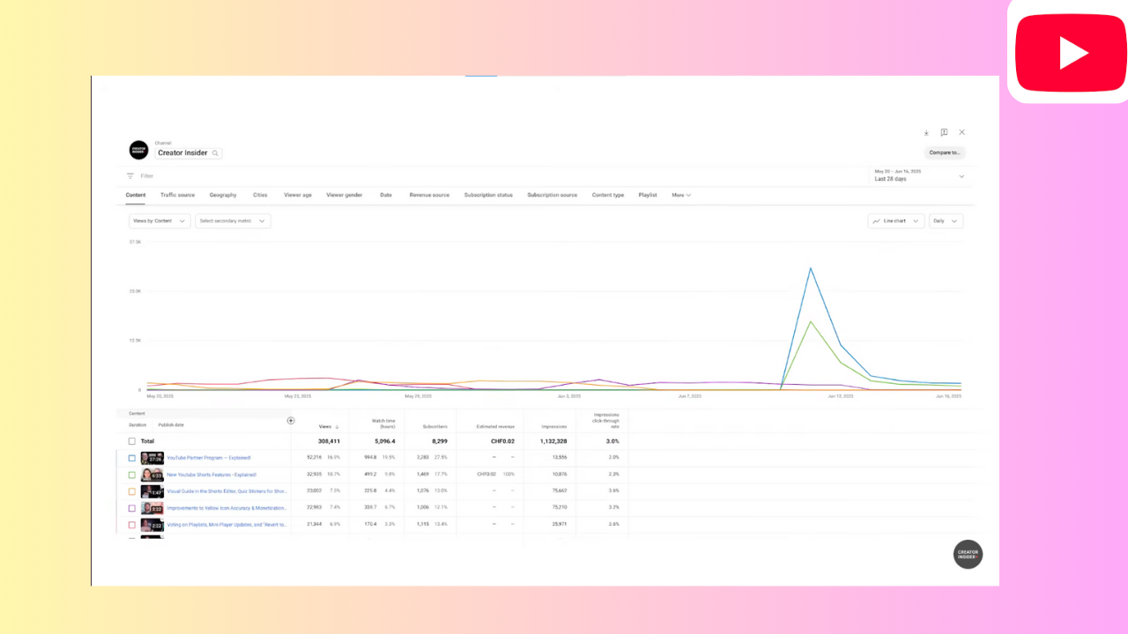
Task: Open New Youtube Shorts Features - Explained! link
Action: click(x=211, y=475)
